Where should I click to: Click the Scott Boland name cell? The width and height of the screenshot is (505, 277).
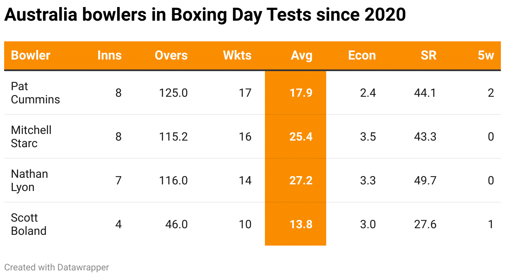tap(29, 224)
